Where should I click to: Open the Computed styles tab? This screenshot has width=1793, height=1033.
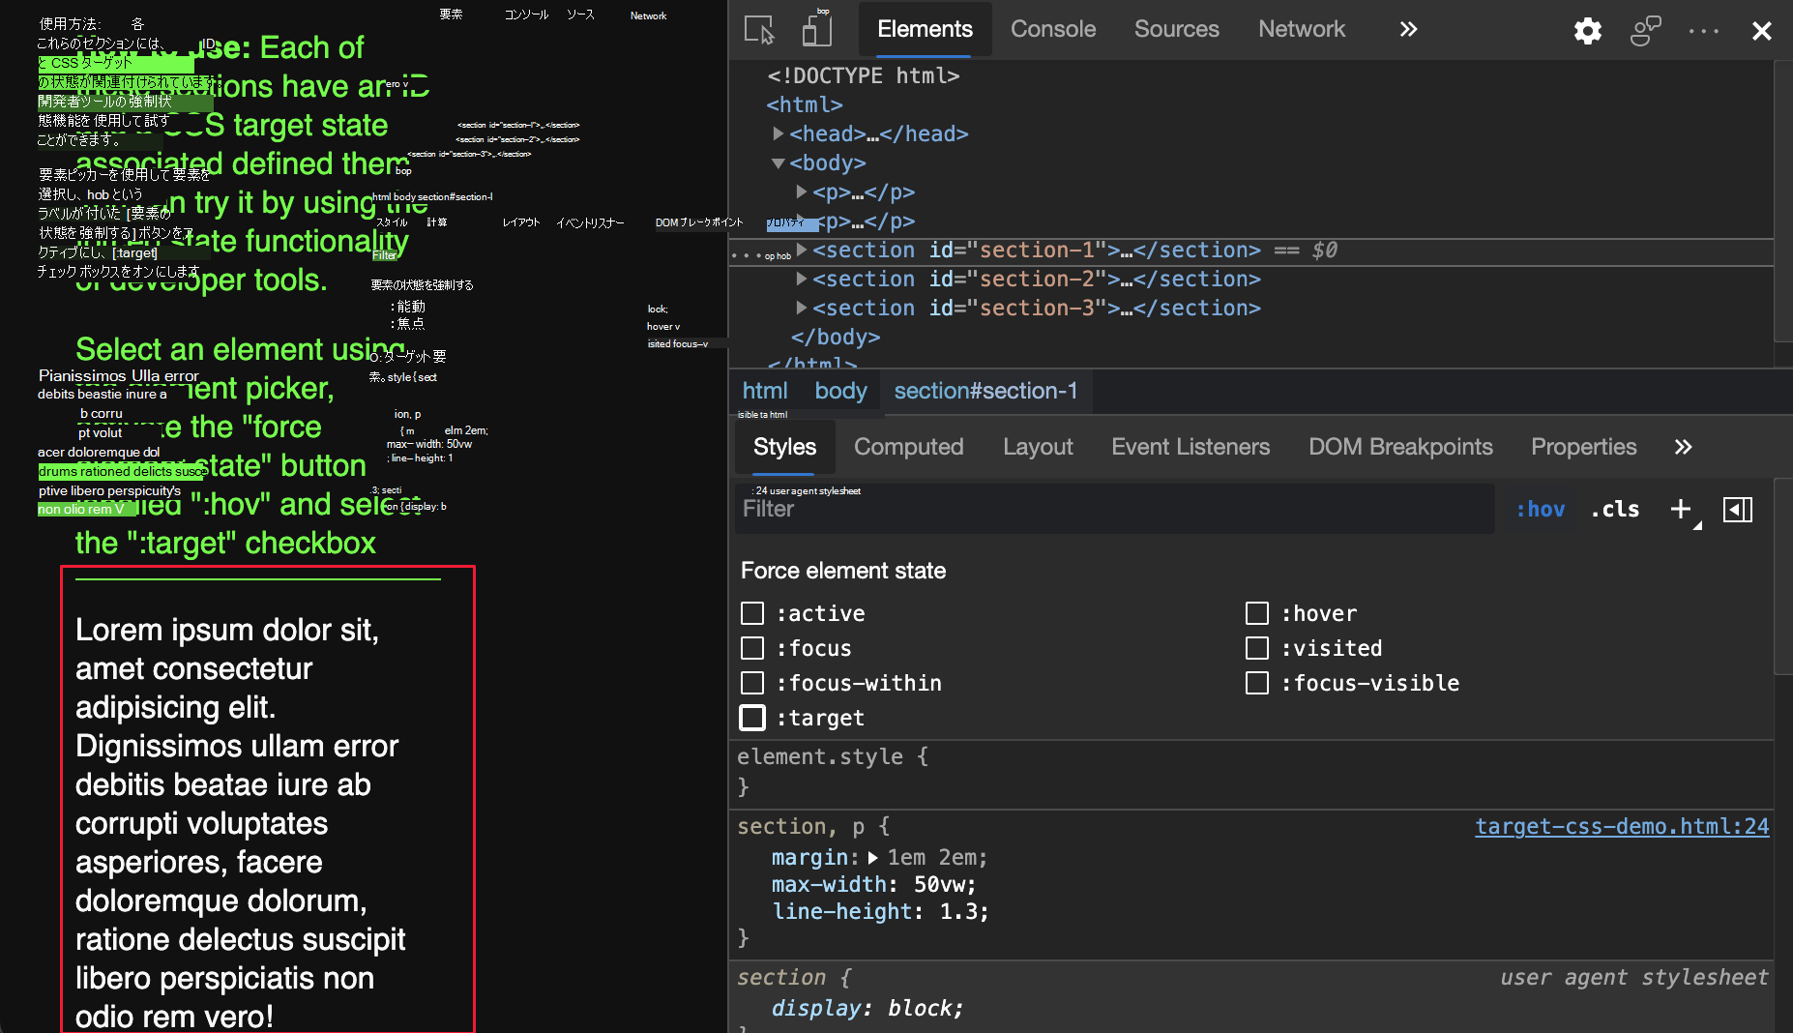click(908, 447)
